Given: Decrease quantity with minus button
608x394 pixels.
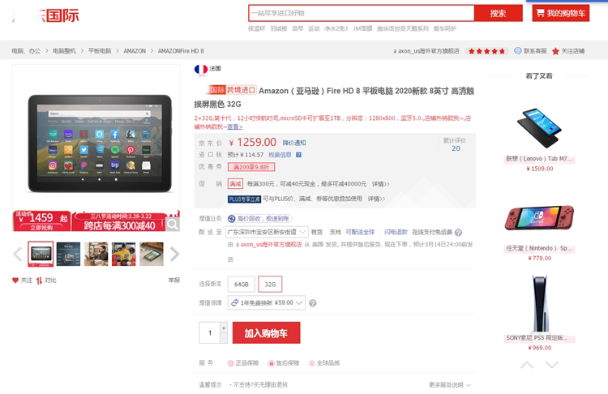Looking at the screenshot, I should click(x=224, y=338).
